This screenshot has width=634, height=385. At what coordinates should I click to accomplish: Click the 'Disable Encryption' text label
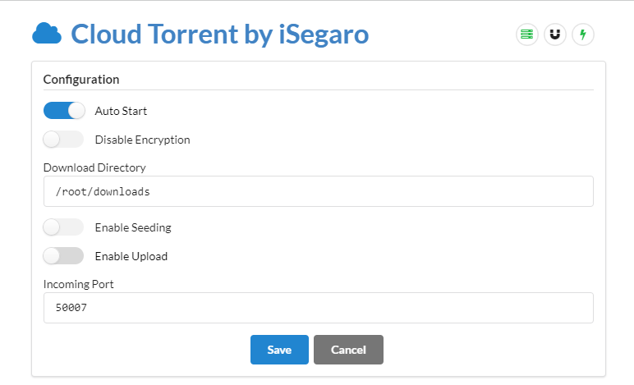pyautogui.click(x=142, y=140)
